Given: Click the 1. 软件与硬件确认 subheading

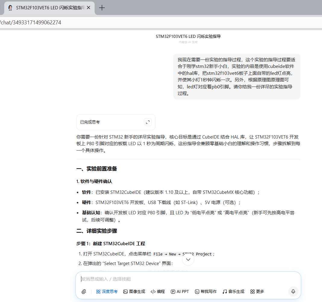Looking at the screenshot, I should coord(94,181).
